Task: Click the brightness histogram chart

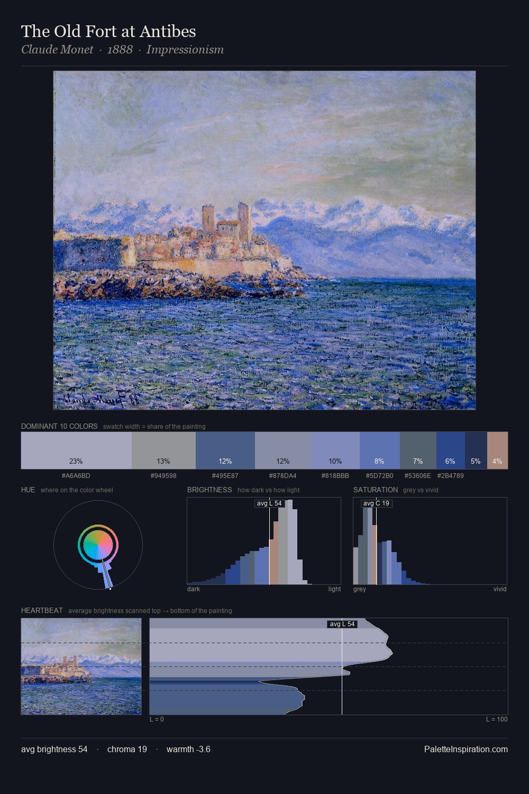Action: pos(264,541)
